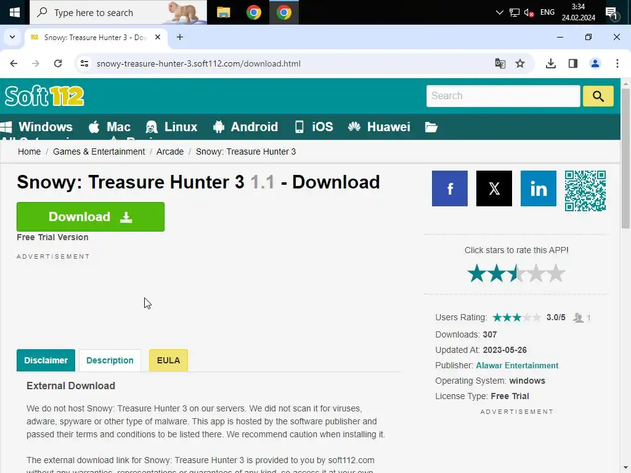Open the Translate this page icon
631x473 pixels.
point(500,63)
